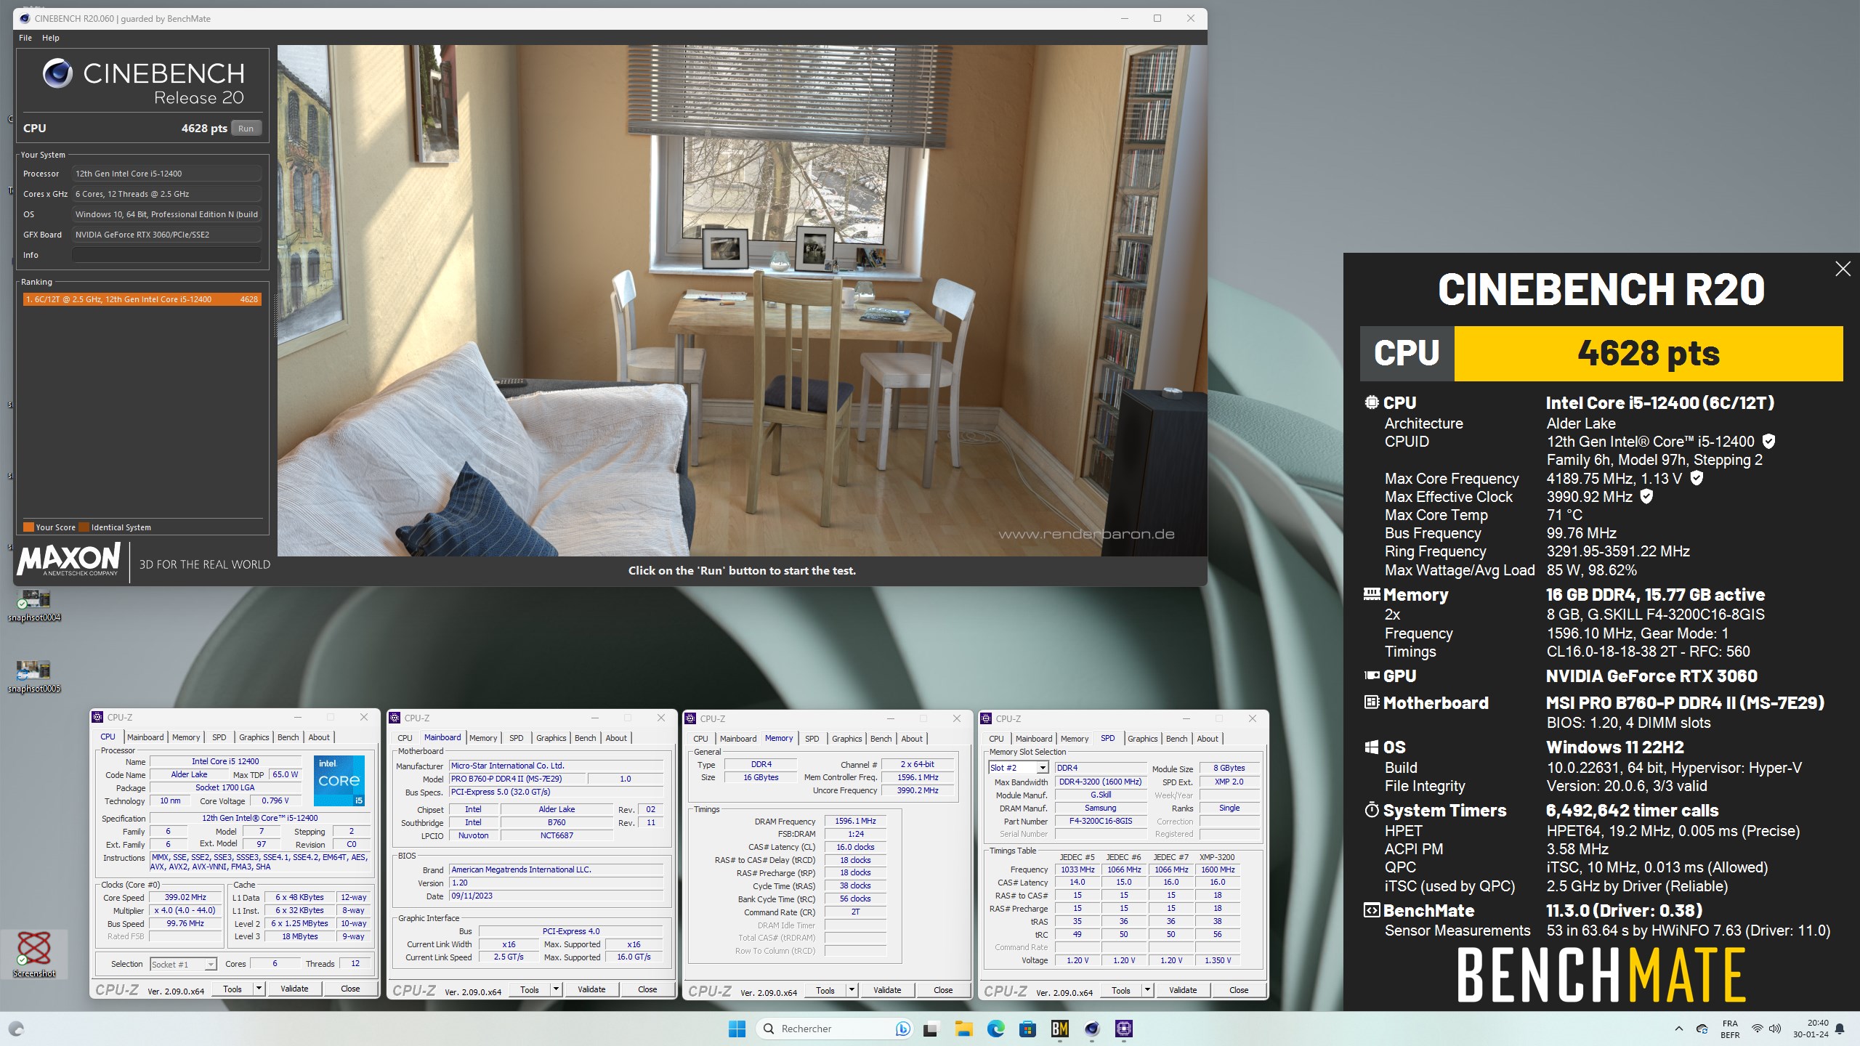1860x1046 pixels.
Task: Expand Tools arrow in CPU-Z SPD window
Action: 1147,990
